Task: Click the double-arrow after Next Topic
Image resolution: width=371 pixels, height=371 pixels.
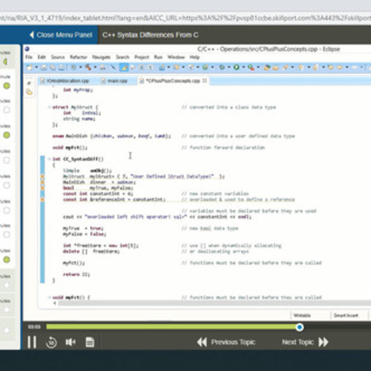Action: tap(323, 342)
